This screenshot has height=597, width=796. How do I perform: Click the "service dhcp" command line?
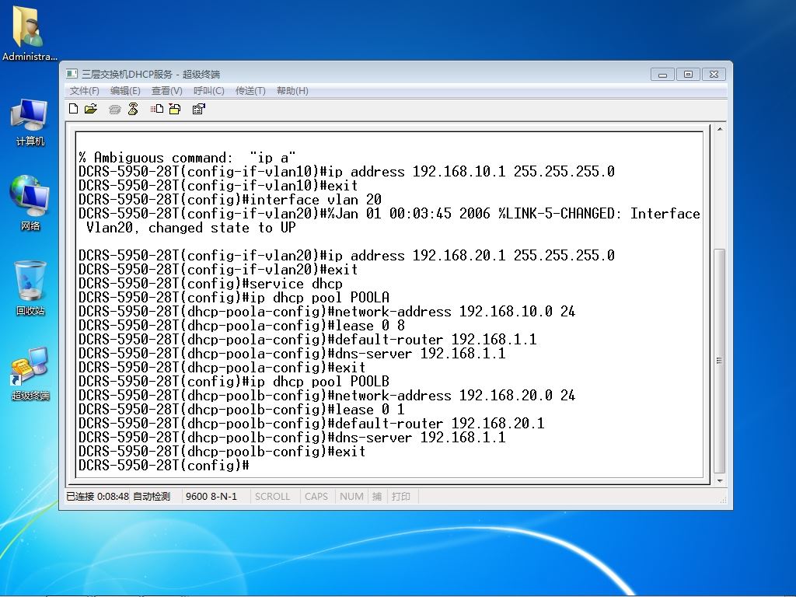211,283
